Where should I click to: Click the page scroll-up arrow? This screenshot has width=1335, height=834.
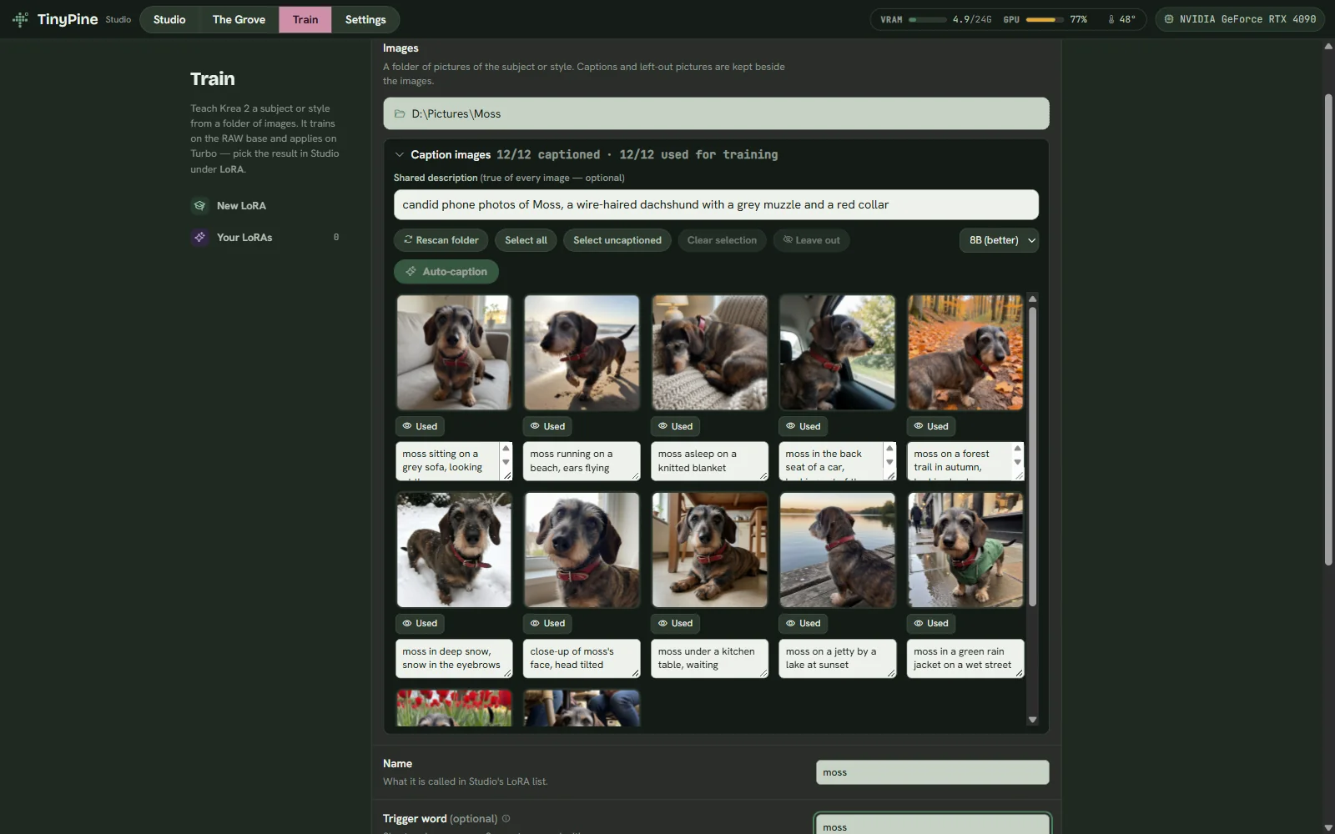click(x=1328, y=47)
